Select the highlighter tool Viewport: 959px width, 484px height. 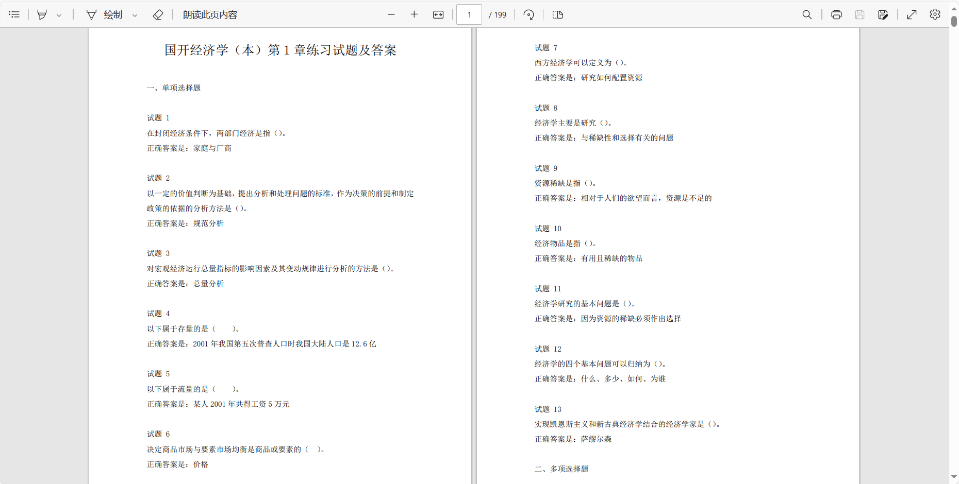(42, 14)
